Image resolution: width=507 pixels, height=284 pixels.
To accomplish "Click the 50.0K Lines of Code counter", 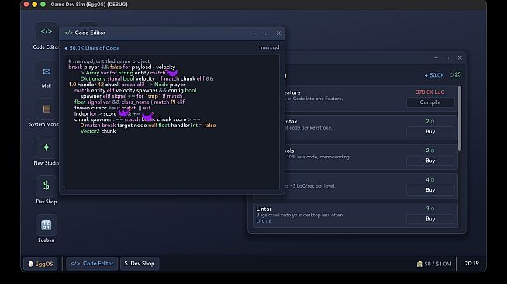I will click(92, 48).
